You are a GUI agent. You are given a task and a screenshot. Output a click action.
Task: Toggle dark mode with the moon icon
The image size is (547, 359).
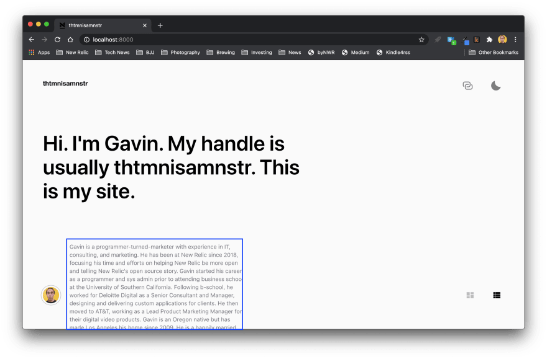point(495,85)
